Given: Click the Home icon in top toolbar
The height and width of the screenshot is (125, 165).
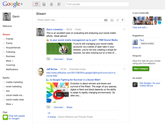Looking at the screenshot, I should point(36,4).
